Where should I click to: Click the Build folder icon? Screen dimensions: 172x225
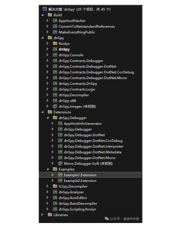coord(50,15)
